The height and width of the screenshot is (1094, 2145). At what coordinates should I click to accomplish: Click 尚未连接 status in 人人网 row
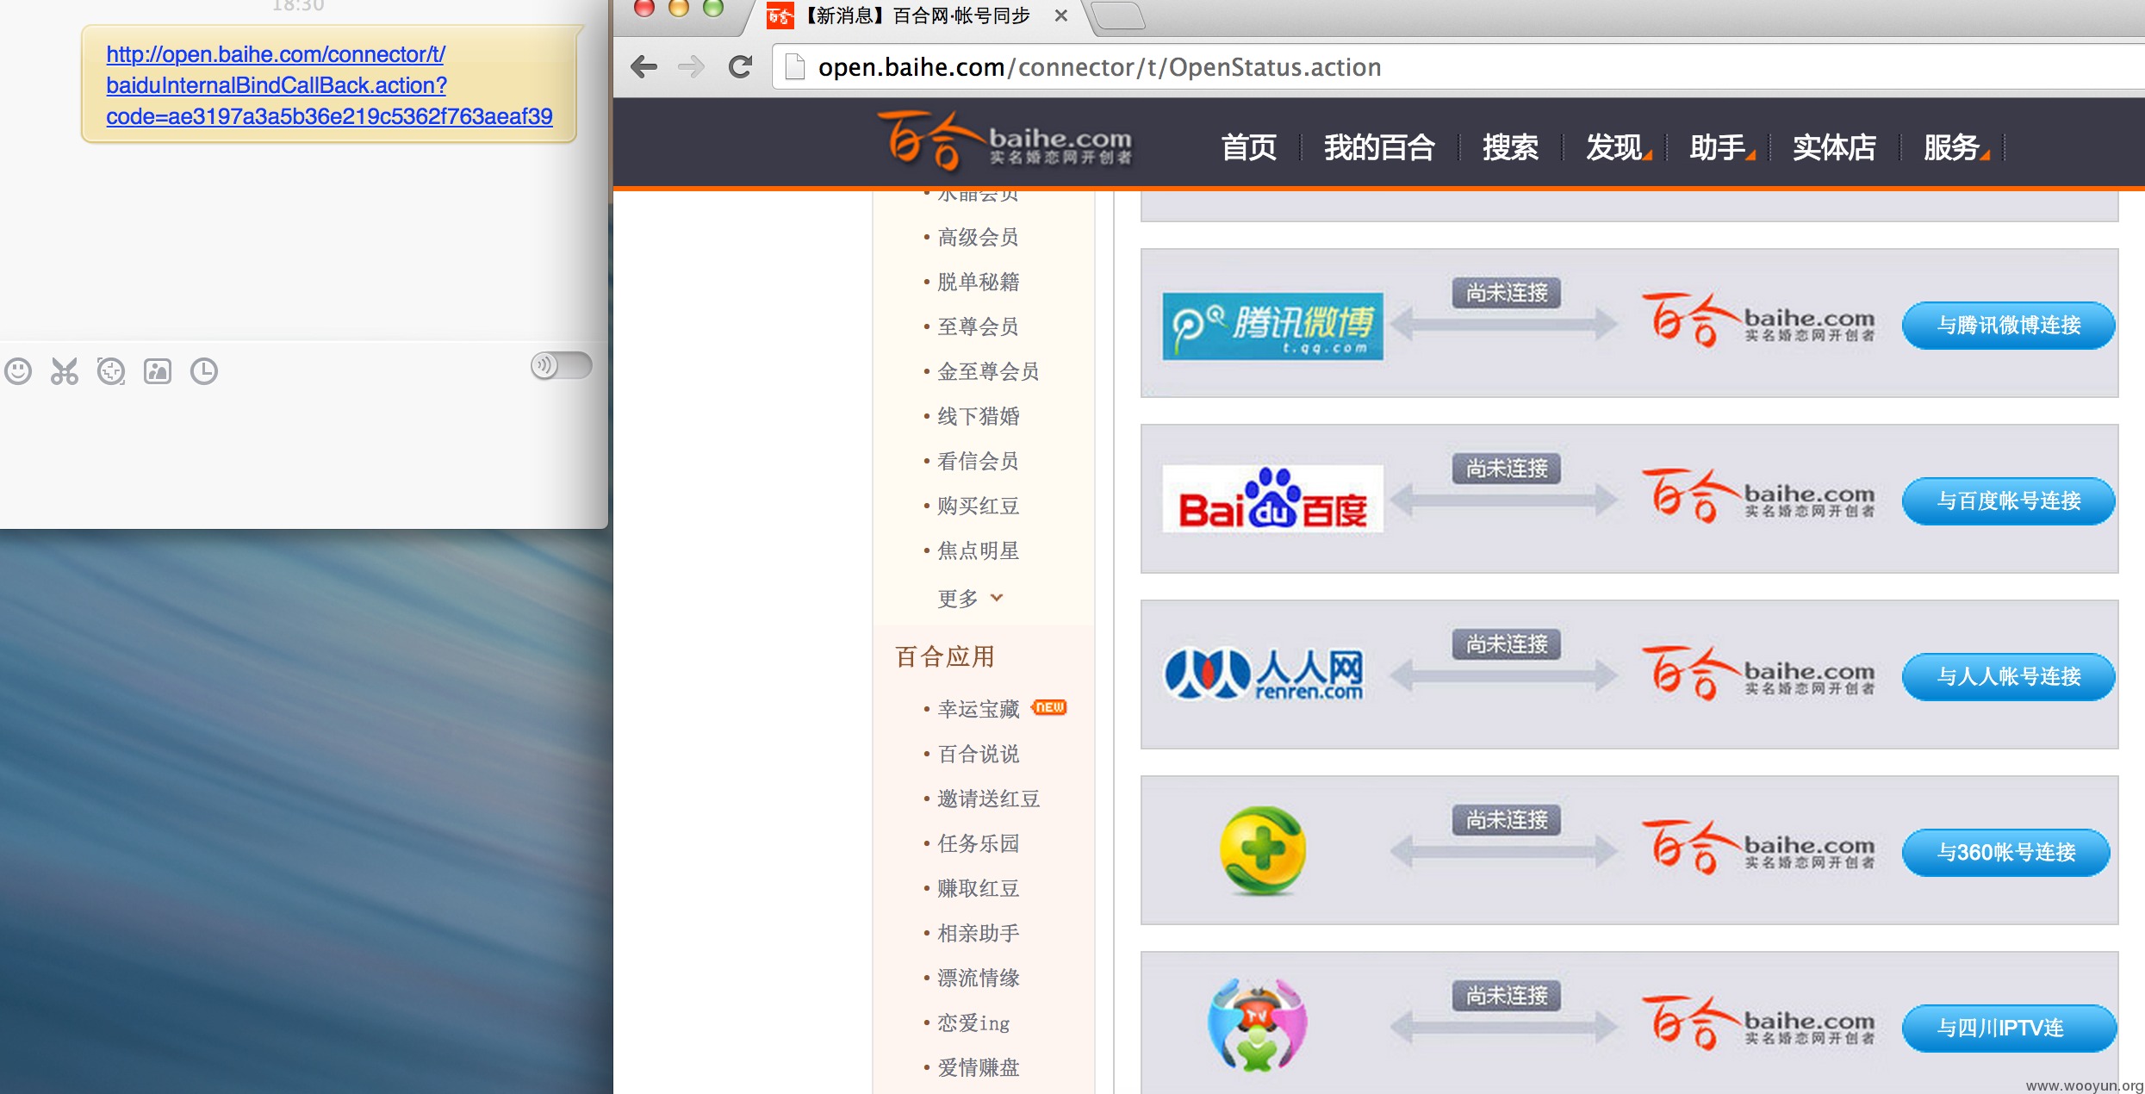pos(1507,644)
